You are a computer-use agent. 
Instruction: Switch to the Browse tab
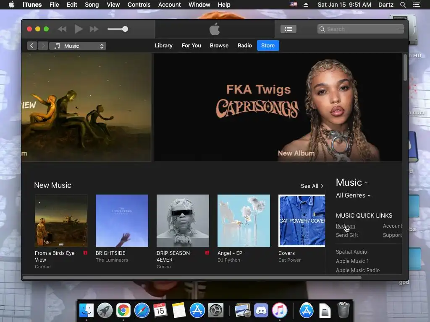click(x=219, y=45)
